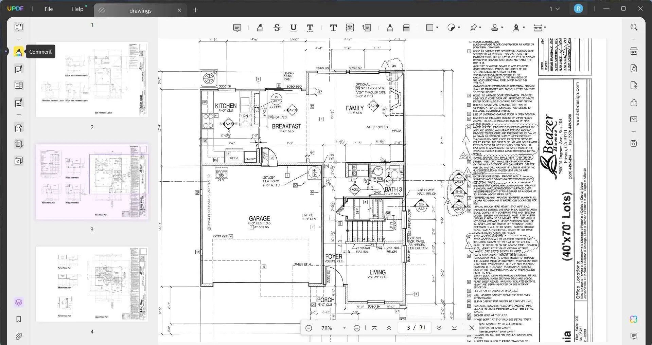The width and height of the screenshot is (652, 345).
Task: Open the Help menu
Action: coord(78,9)
